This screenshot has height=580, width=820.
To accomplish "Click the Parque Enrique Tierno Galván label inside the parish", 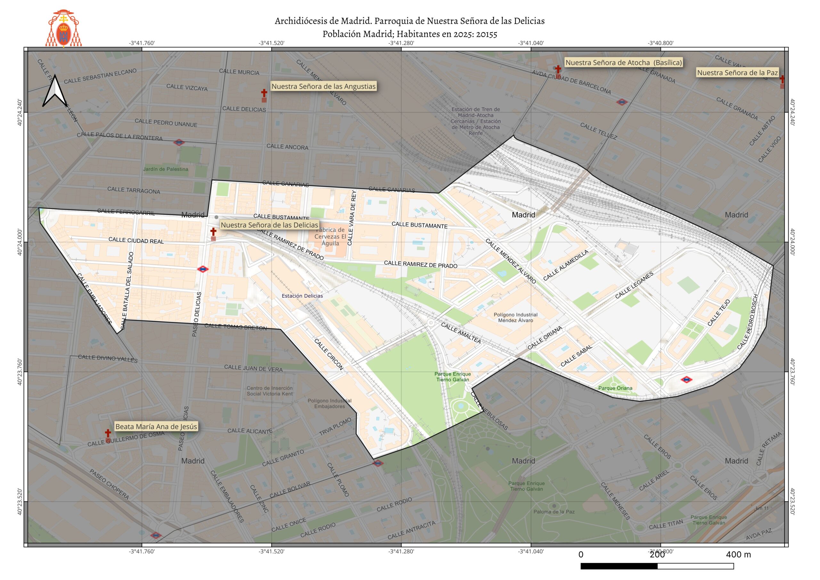I will coord(453,377).
